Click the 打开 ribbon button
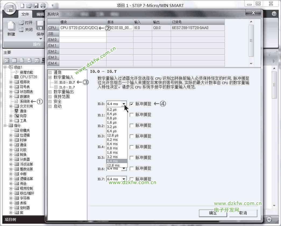 26,23
